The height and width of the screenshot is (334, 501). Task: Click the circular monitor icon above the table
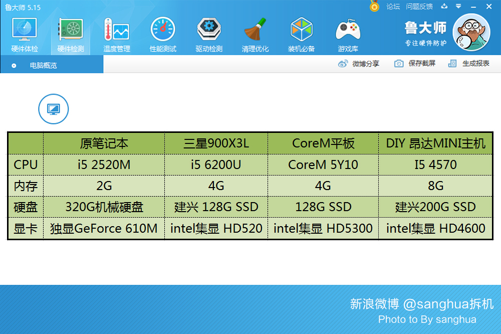54,109
